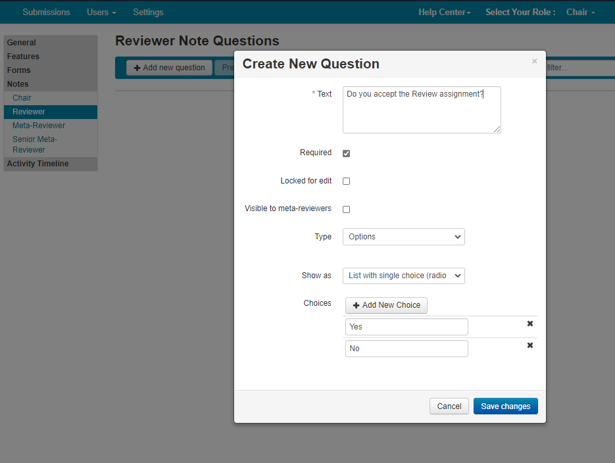Edit the 'Yes' choice text field
This screenshot has width=615, height=463.
point(406,327)
